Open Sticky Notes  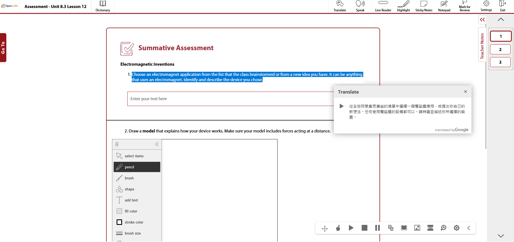424,6
